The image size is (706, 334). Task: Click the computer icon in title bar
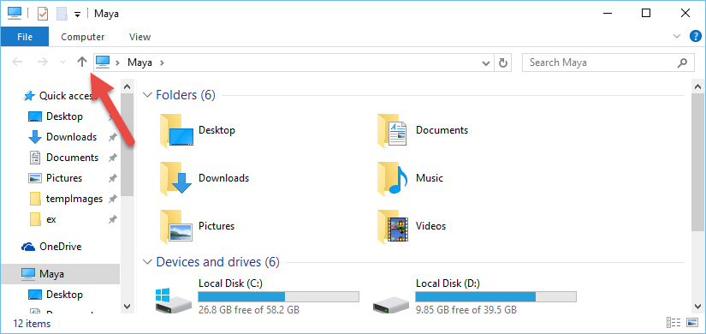click(x=15, y=13)
